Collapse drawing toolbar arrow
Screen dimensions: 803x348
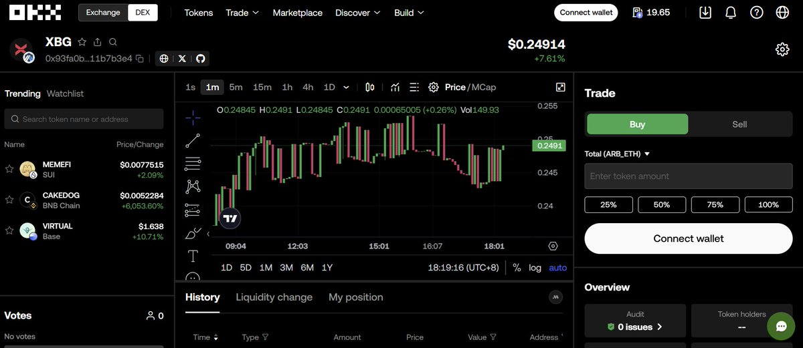207,234
